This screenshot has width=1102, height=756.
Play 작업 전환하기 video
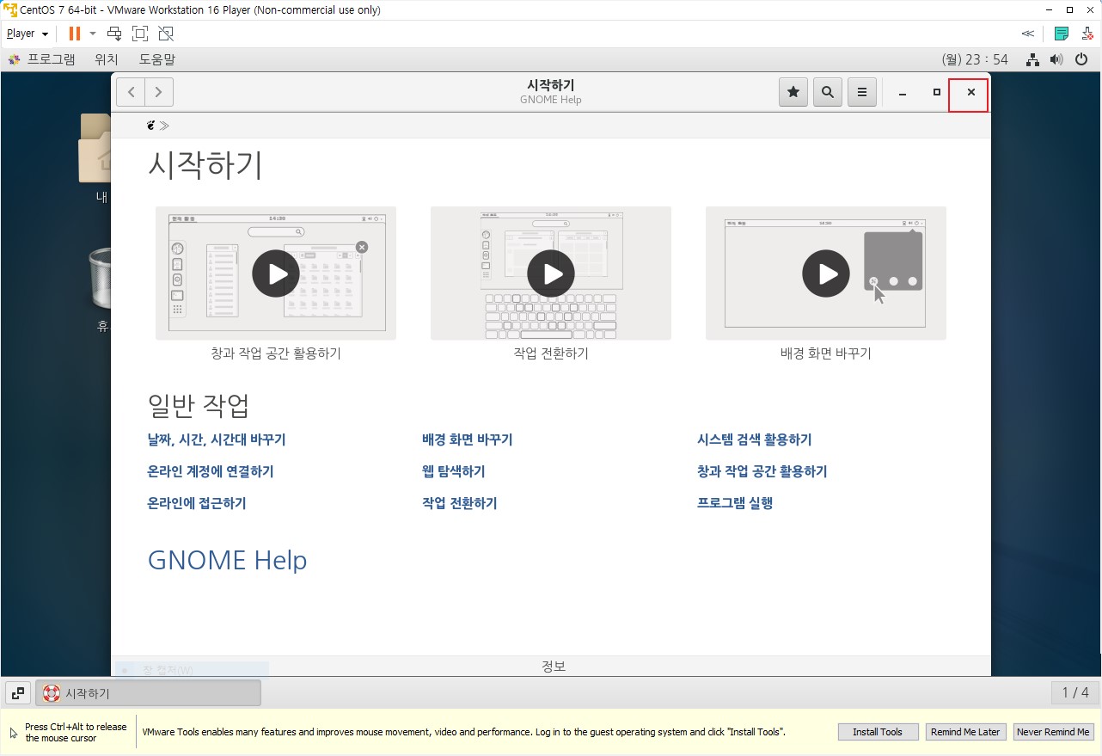(x=551, y=274)
